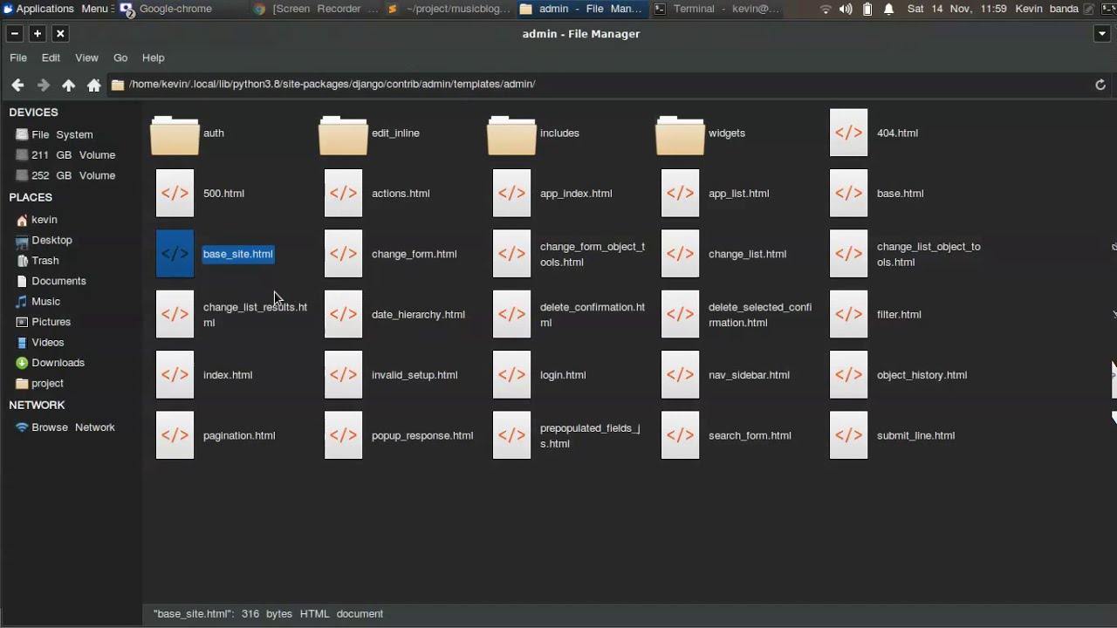Open the clock showing Sat 14 Nov
Viewport: 1117px width, 628px height.
tap(956, 9)
